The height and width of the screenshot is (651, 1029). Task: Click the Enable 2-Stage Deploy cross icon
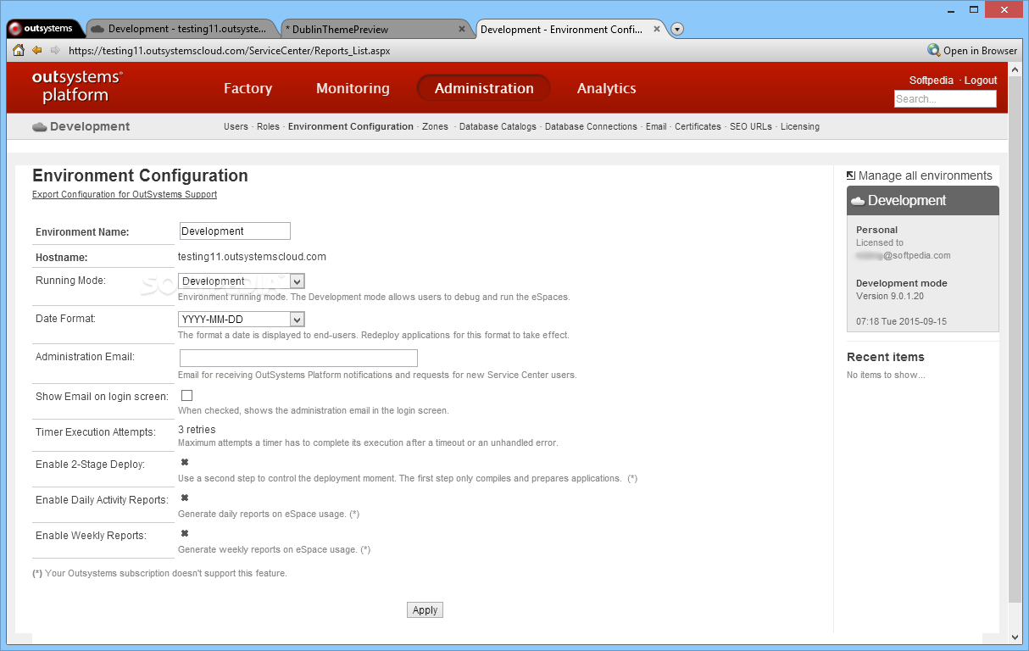(185, 462)
